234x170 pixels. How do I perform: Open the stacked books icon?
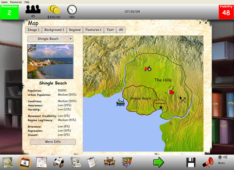127,162
